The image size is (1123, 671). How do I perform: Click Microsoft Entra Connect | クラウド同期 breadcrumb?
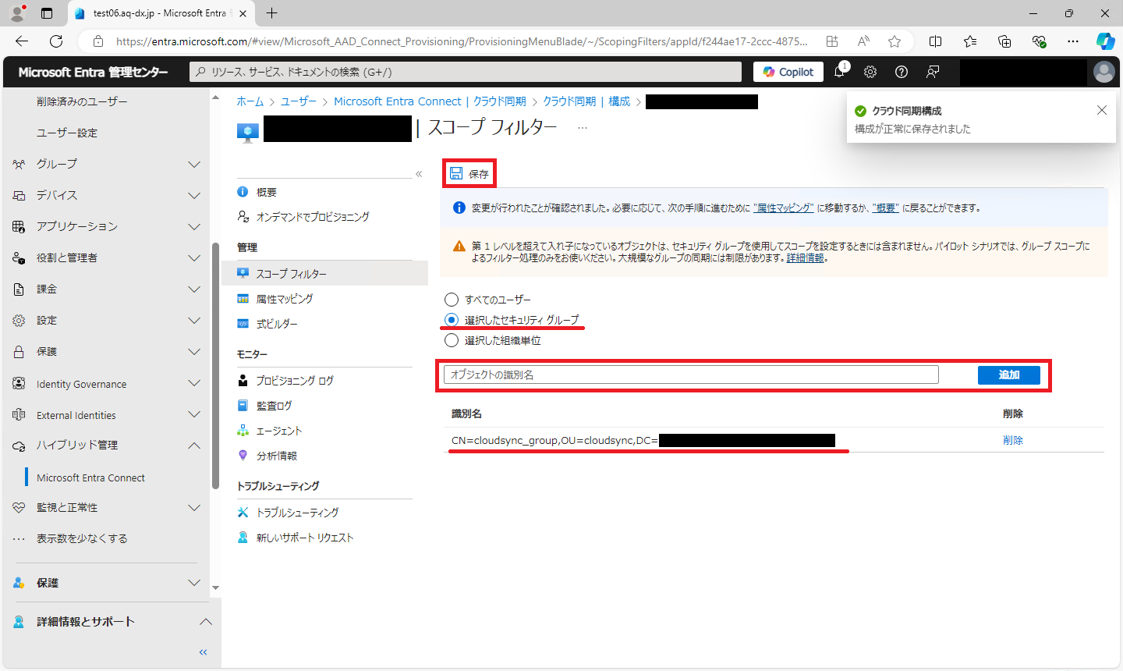(430, 101)
